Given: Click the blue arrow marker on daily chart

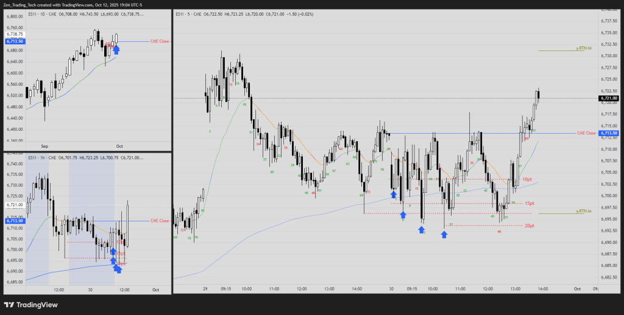Looking at the screenshot, I should pos(116,50).
